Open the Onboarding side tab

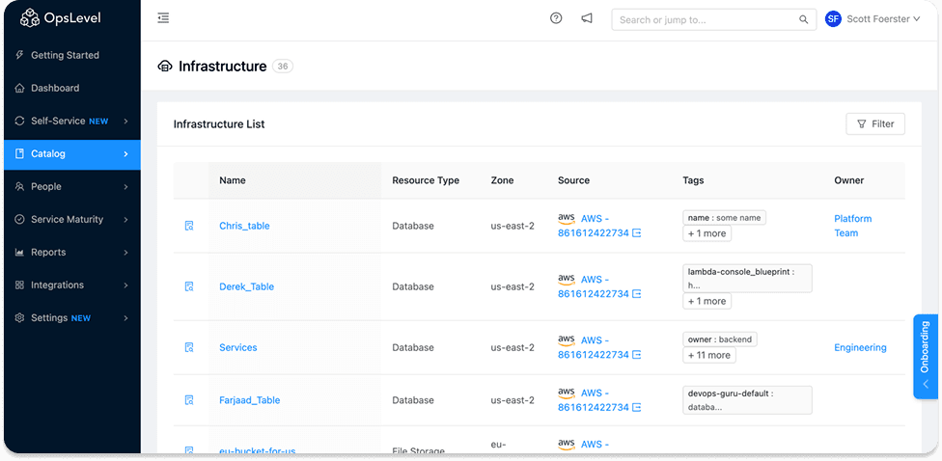[925, 355]
